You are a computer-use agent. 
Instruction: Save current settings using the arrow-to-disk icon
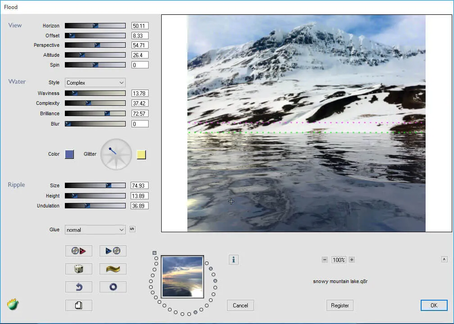point(113,251)
